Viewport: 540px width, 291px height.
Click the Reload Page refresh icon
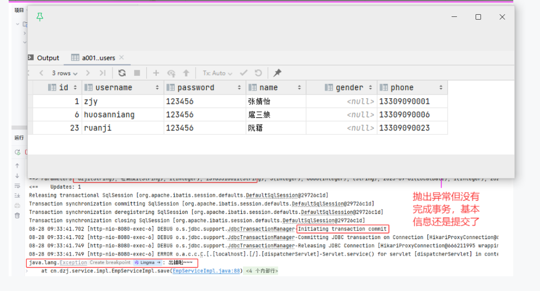pyautogui.click(x=122, y=73)
